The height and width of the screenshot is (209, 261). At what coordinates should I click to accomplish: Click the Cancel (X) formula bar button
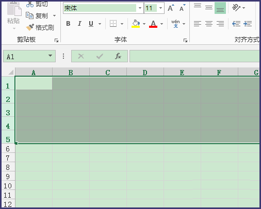pyautogui.click(x=81, y=56)
